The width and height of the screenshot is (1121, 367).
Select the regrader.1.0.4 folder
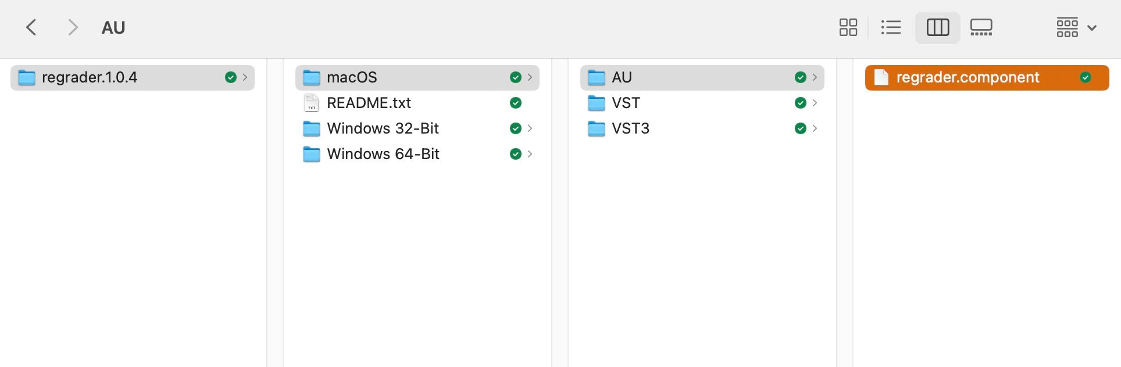(x=90, y=77)
